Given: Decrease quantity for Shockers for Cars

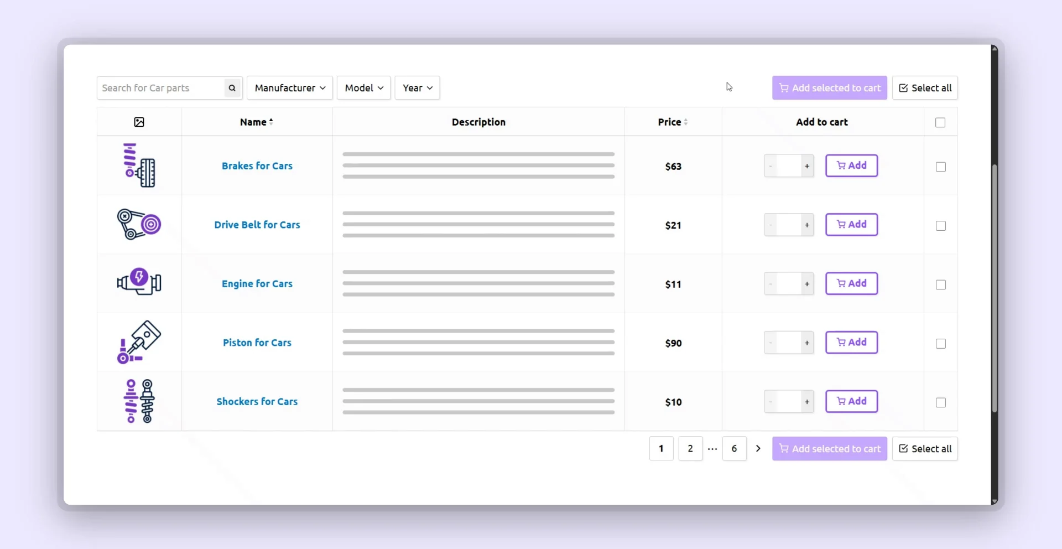Looking at the screenshot, I should (x=771, y=402).
